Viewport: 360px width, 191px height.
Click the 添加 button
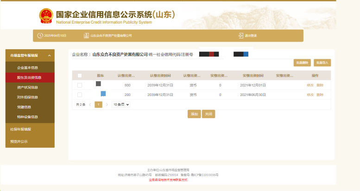[194, 114]
